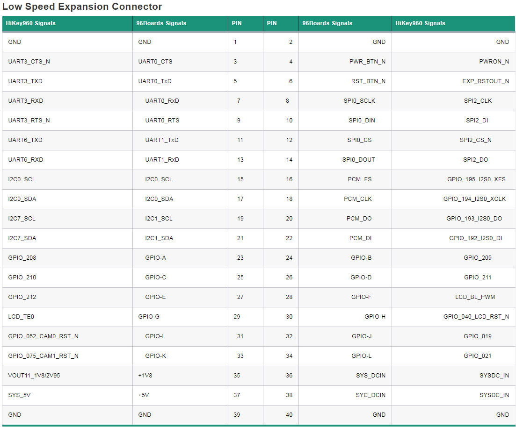516x427 pixels.
Task: Click the Low Speed Expansion Connector heading
Action: 82,7
